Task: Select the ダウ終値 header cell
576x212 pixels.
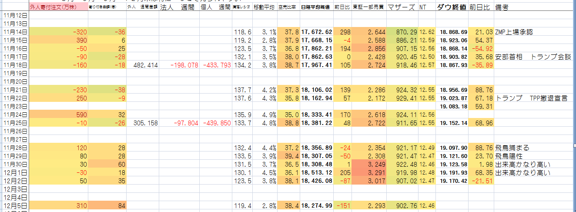Action: [451, 7]
